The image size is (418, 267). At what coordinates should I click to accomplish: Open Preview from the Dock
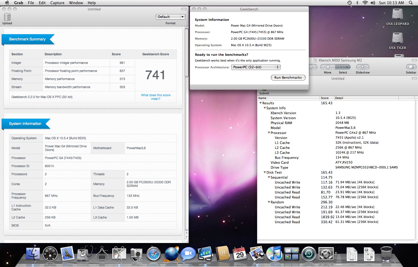click(x=257, y=254)
